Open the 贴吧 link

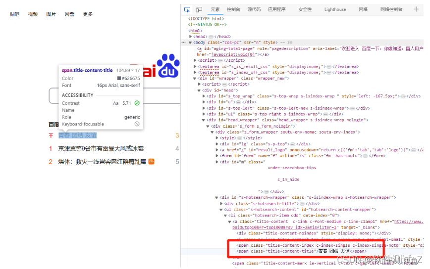(x=14, y=14)
